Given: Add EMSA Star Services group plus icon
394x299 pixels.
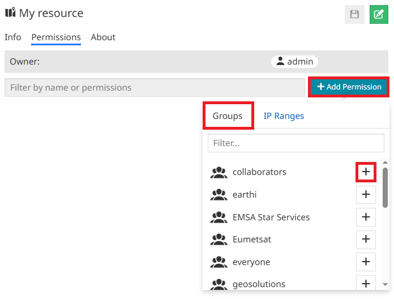Looking at the screenshot, I should tap(366, 217).
